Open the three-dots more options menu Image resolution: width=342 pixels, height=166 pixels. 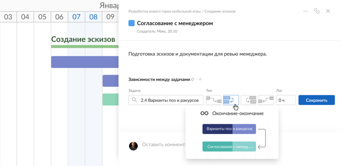[x=306, y=11]
